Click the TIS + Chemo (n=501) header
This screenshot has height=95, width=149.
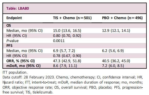coord(72,18)
